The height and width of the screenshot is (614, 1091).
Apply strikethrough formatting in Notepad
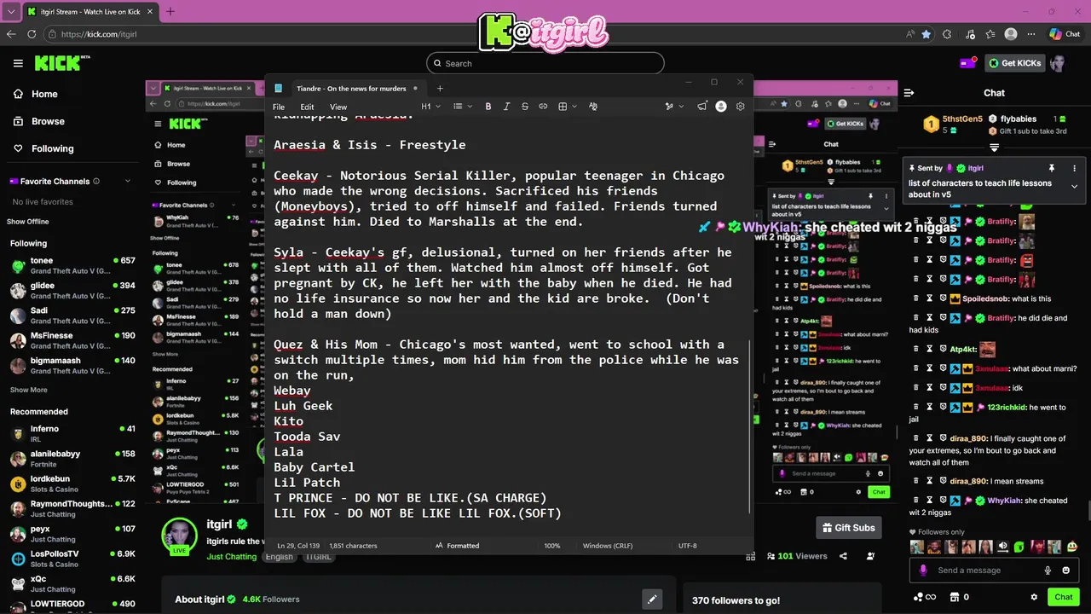coord(525,107)
